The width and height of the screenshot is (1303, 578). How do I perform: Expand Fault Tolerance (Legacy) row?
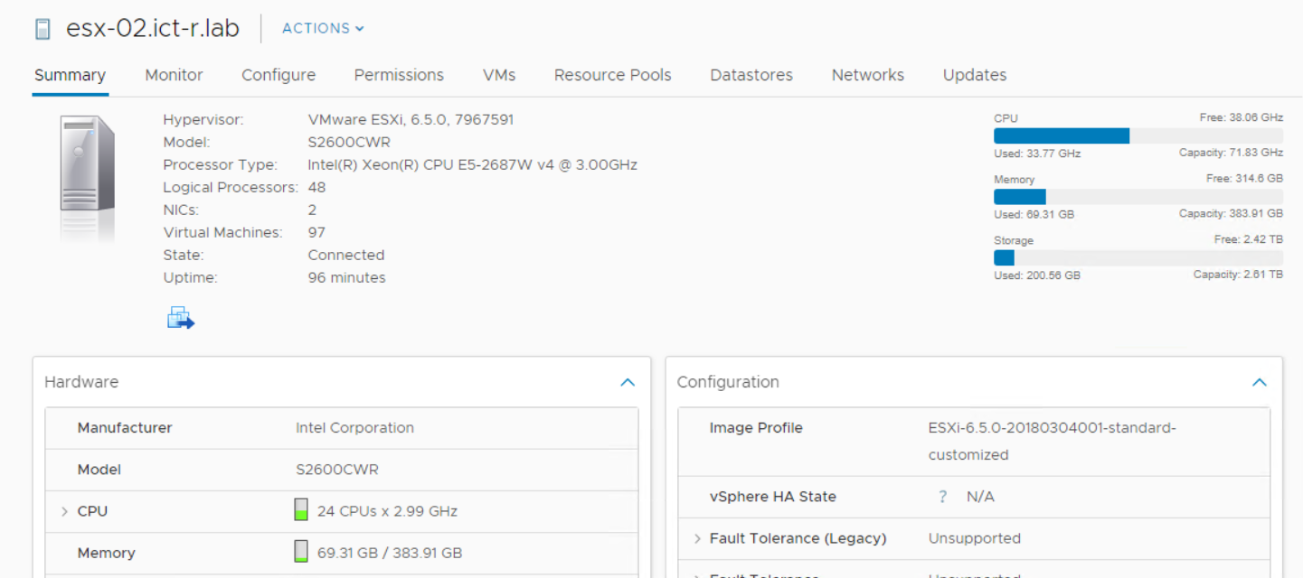pos(697,538)
